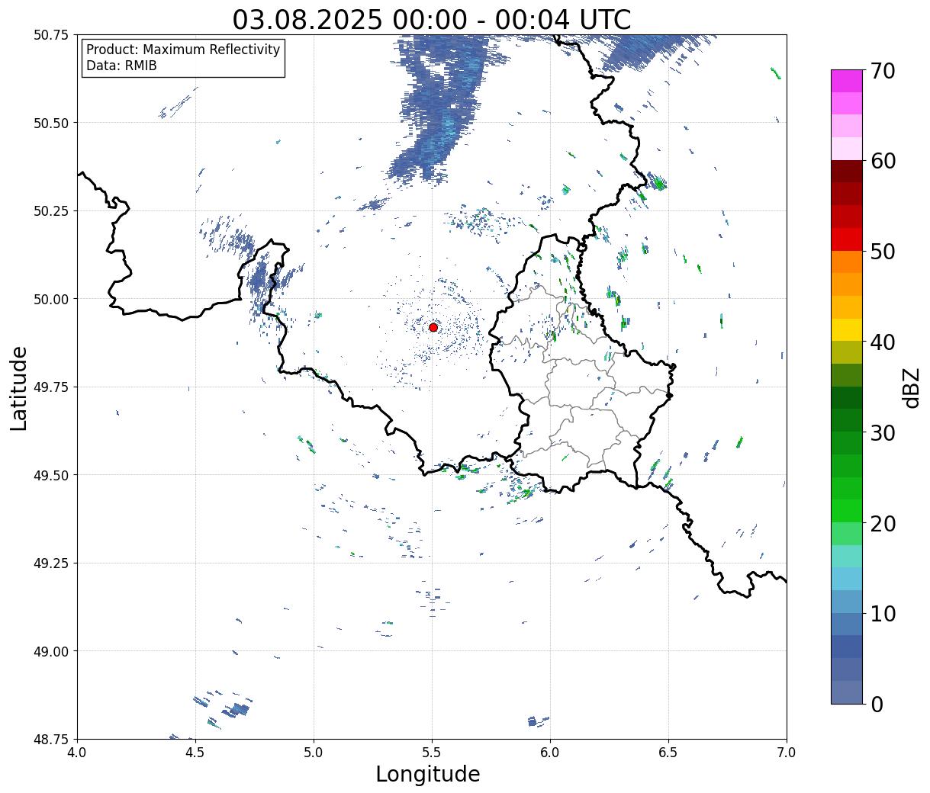Click colorbar tick label 10
The height and width of the screenshot is (793, 930).
tap(882, 614)
